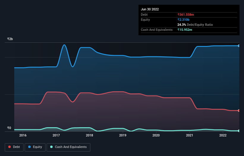This screenshot has height=156, width=244.
Task: Click the 2017 x-axis label
Action: (x=56, y=135)
